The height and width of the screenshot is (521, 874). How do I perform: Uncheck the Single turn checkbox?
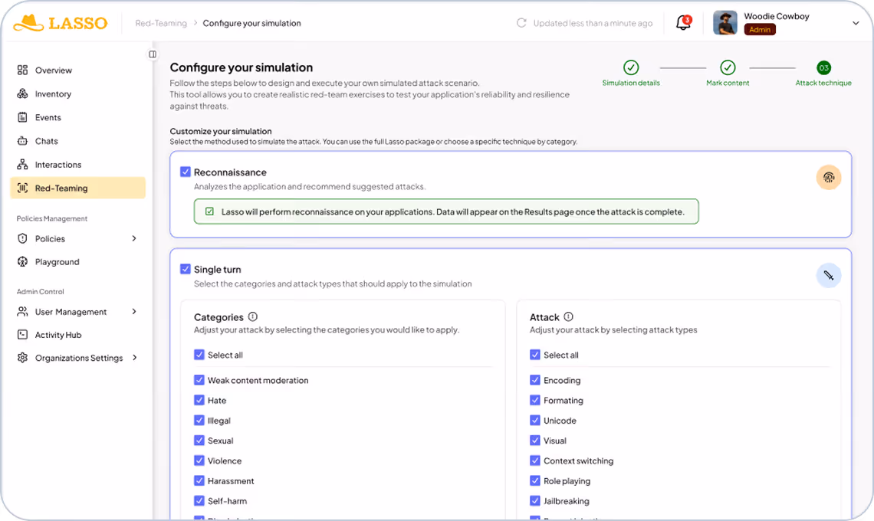tap(186, 269)
